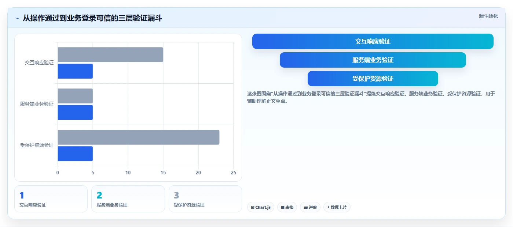Click the 数据卡片 tag chip
The image size is (513, 227).
click(337, 207)
